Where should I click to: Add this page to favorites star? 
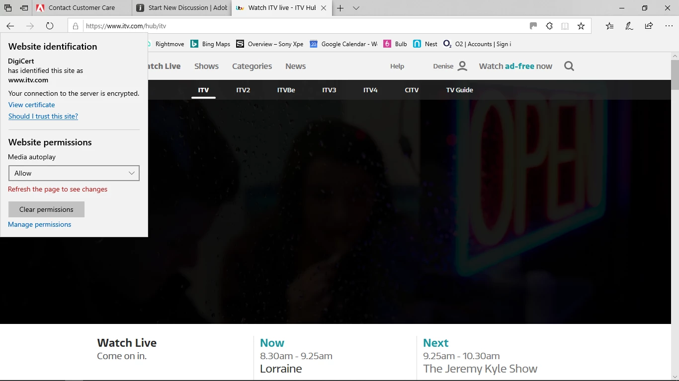(581, 26)
